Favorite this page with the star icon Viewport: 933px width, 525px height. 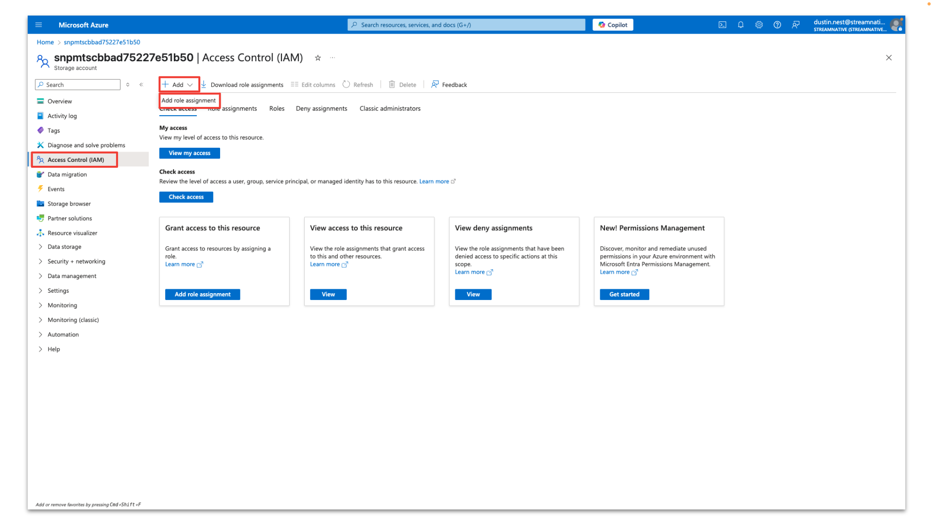click(318, 58)
